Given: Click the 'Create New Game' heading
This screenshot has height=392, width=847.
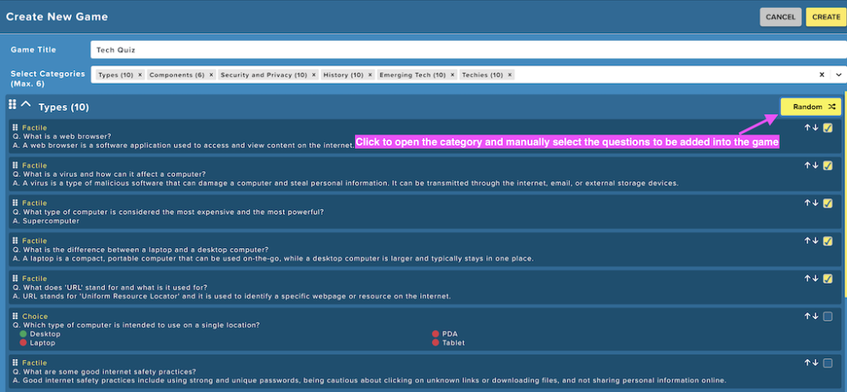Looking at the screenshot, I should [x=57, y=17].
